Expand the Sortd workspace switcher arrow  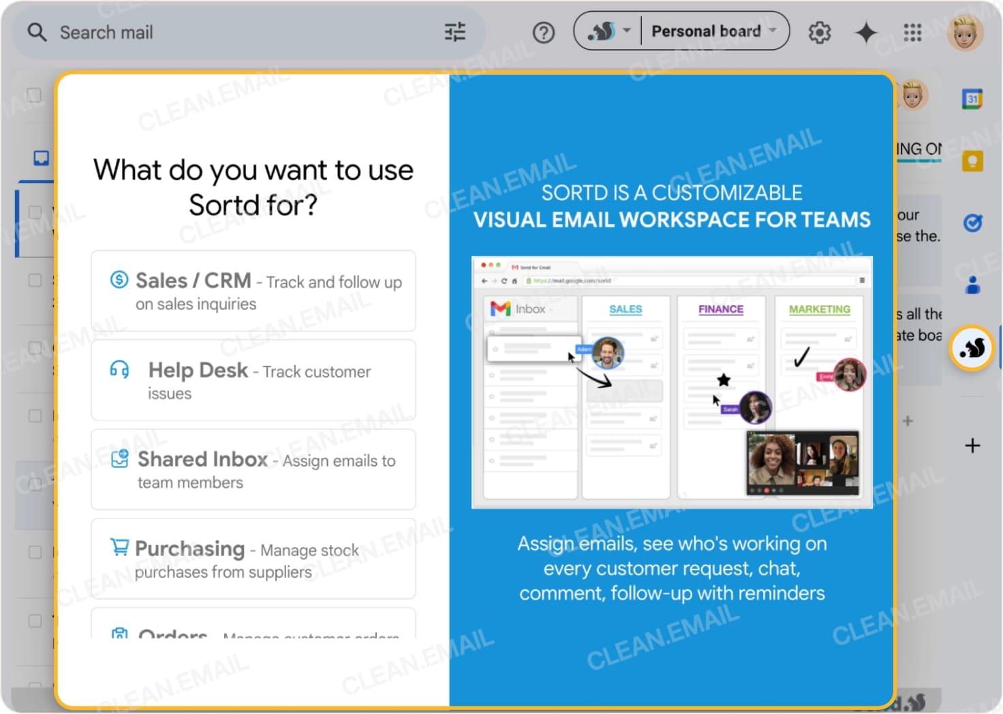pos(626,31)
